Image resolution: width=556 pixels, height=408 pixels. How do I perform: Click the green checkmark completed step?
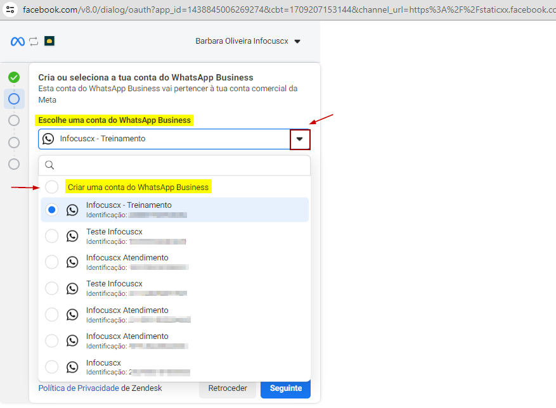pos(14,77)
